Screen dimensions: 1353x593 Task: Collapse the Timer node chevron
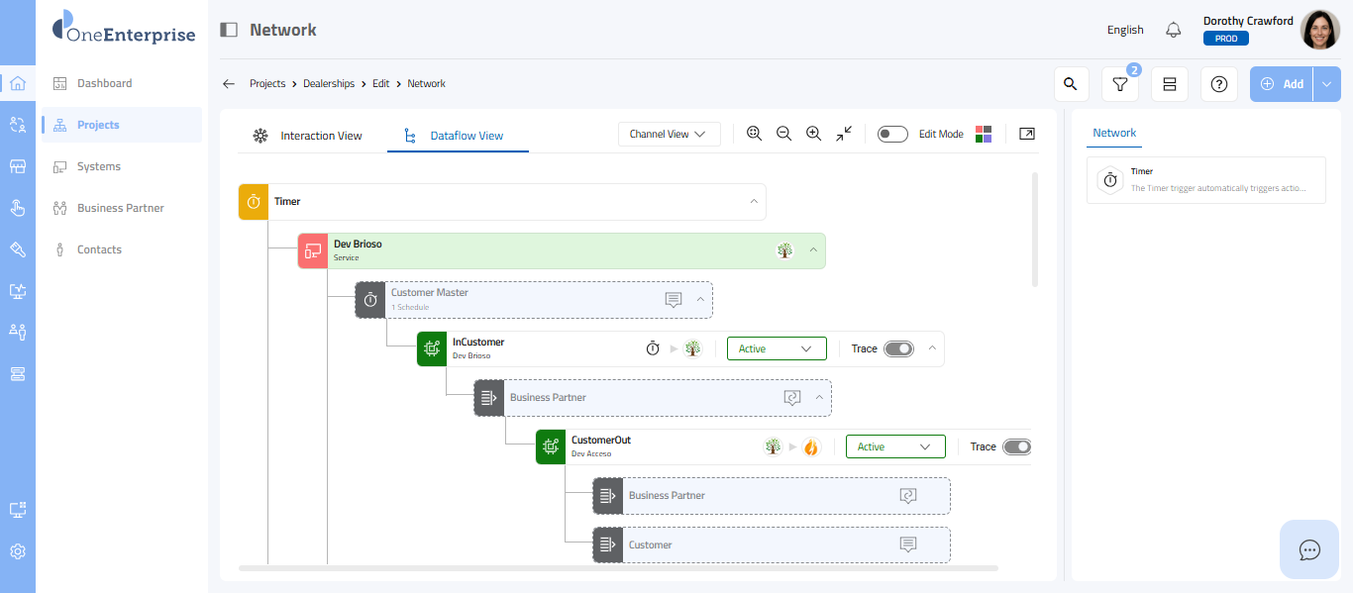[754, 201]
